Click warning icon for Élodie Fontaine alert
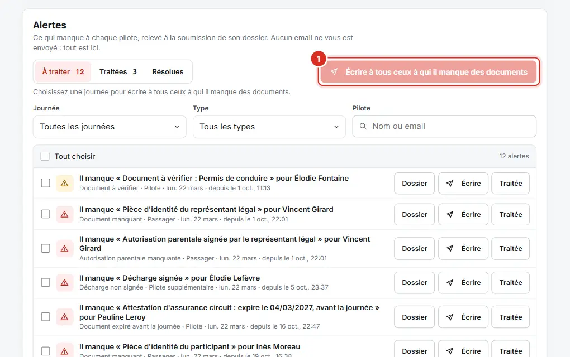Image resolution: width=570 pixels, height=357 pixels. 64,183
